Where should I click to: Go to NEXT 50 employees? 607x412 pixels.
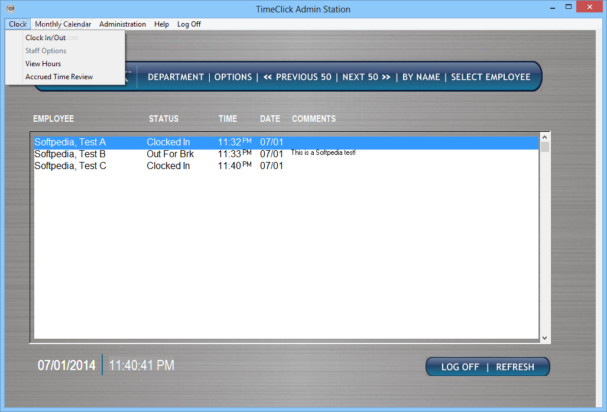366,77
